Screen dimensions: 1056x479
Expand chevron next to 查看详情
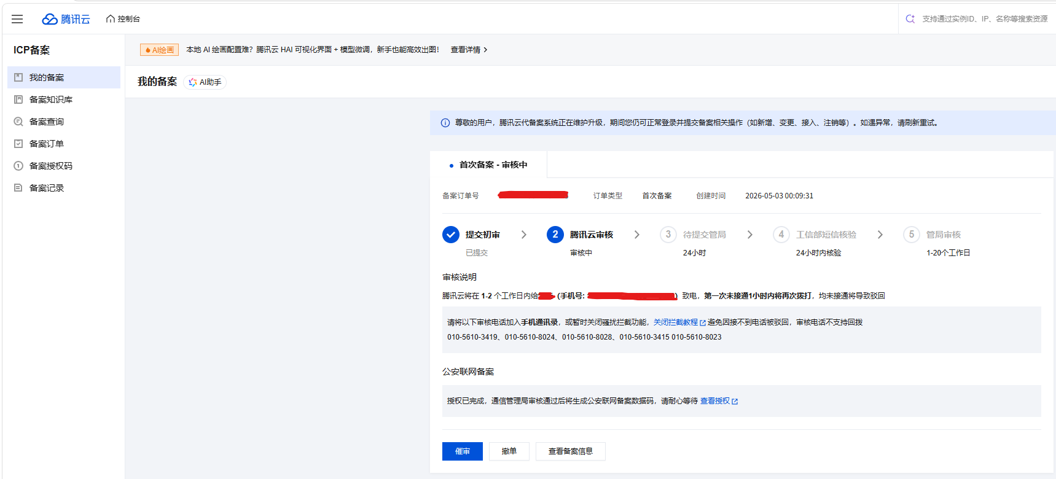tap(485, 50)
